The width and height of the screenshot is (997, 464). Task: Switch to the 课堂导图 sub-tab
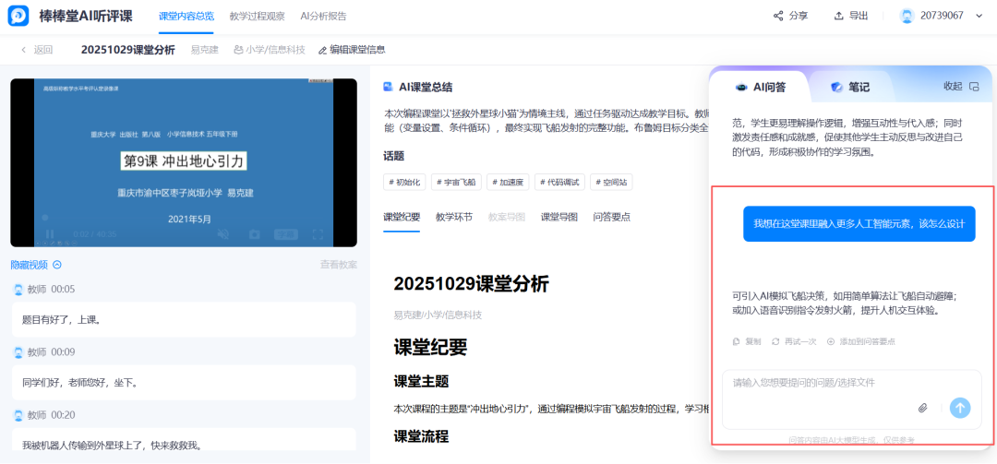point(559,217)
